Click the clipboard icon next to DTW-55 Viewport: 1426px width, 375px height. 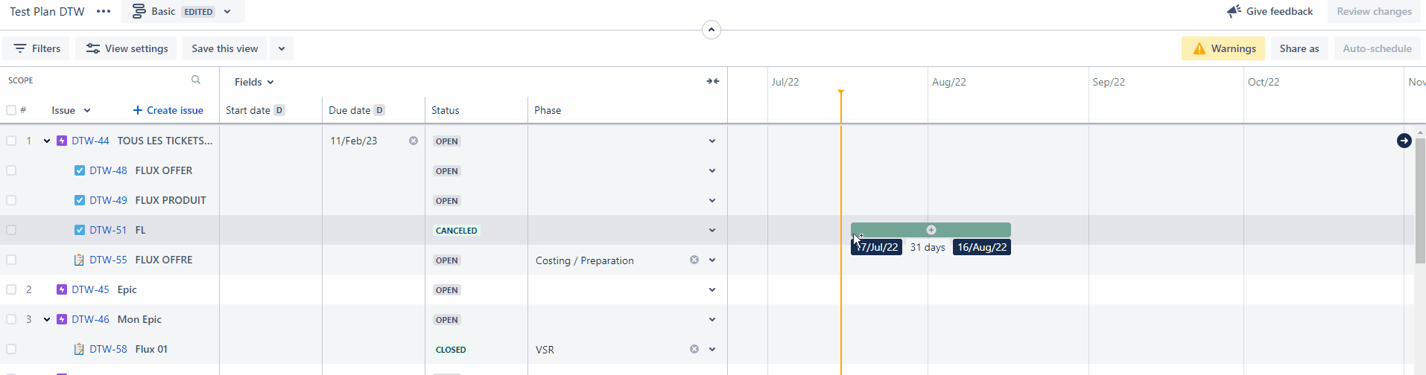pos(80,260)
